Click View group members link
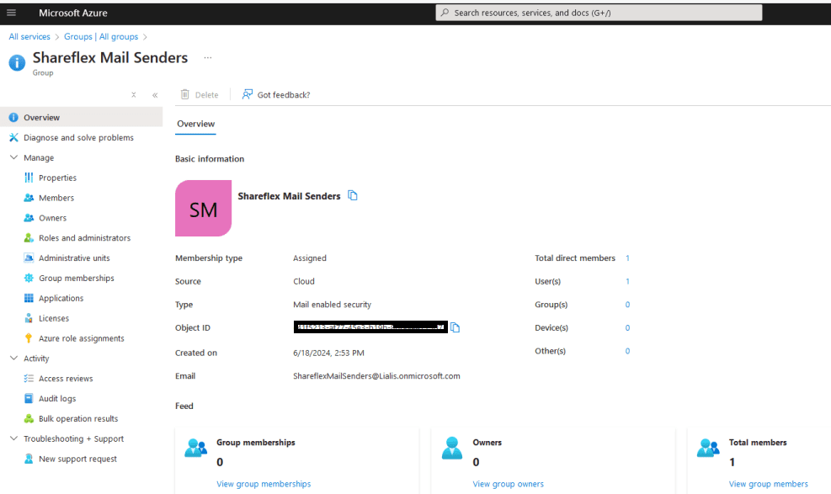The height and width of the screenshot is (494, 831). [x=769, y=484]
